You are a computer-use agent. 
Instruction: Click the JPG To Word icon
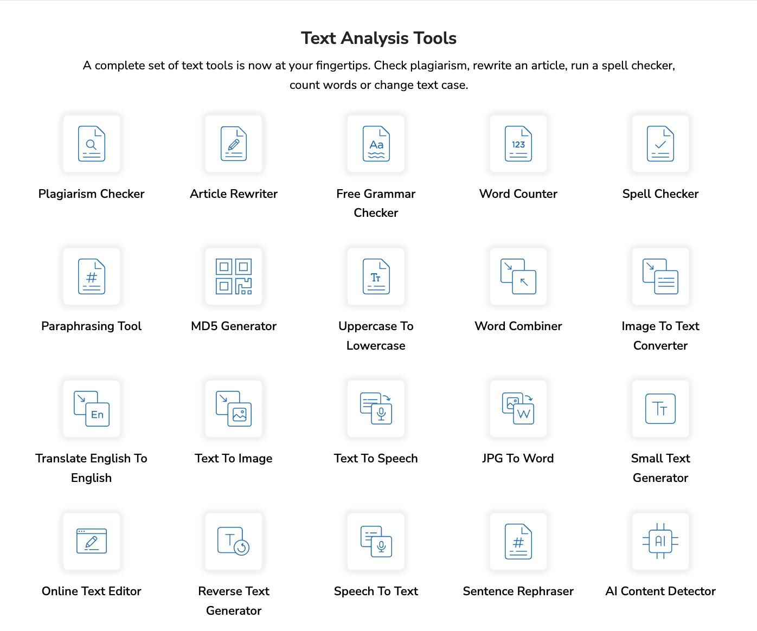[x=518, y=409]
